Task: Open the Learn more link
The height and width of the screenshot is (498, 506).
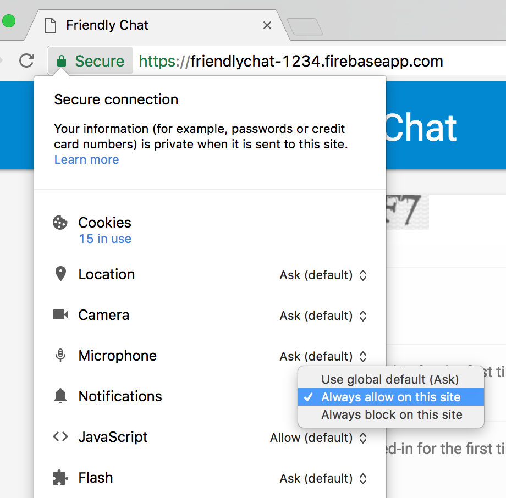Action: [86, 159]
